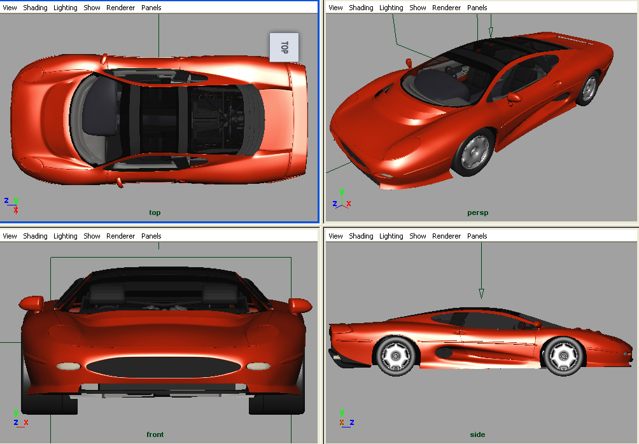Click the 'side' viewport name label
Viewport: 639px width, 444px height.
[x=477, y=434]
